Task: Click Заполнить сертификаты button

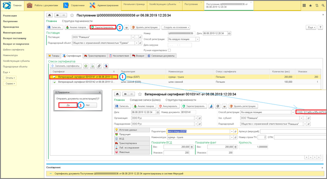Action: pyautogui.click(x=65, y=66)
